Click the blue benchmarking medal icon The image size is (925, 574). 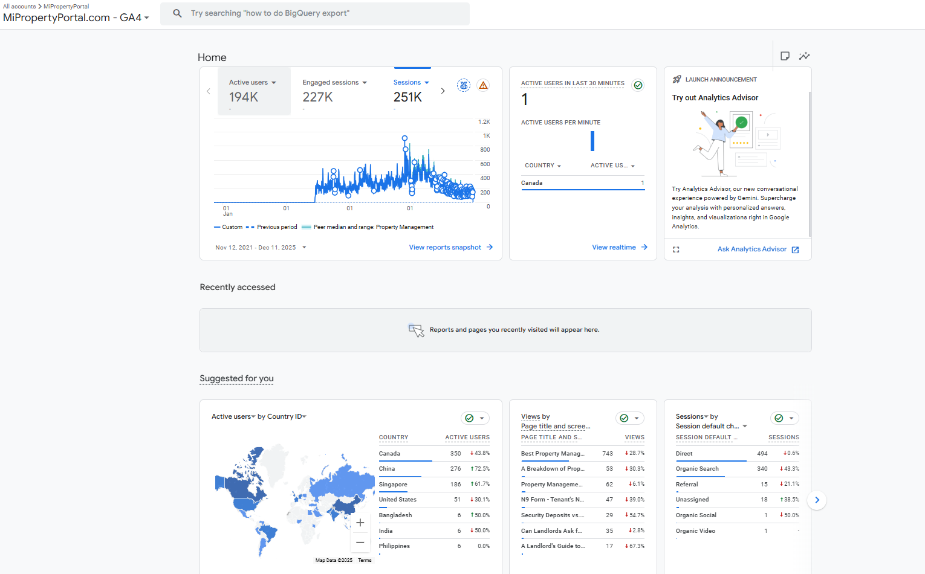463,85
